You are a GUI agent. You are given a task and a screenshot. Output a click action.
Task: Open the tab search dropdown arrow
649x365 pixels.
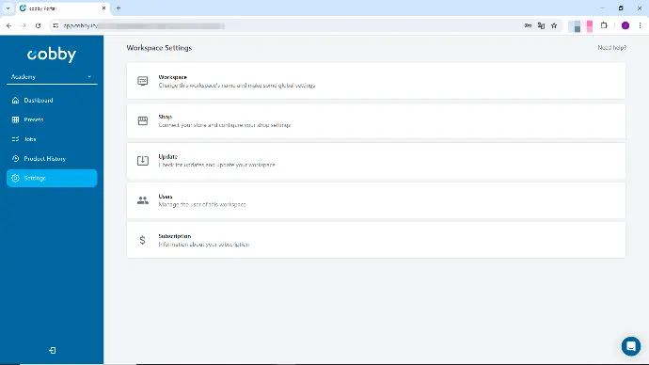[x=8, y=8]
